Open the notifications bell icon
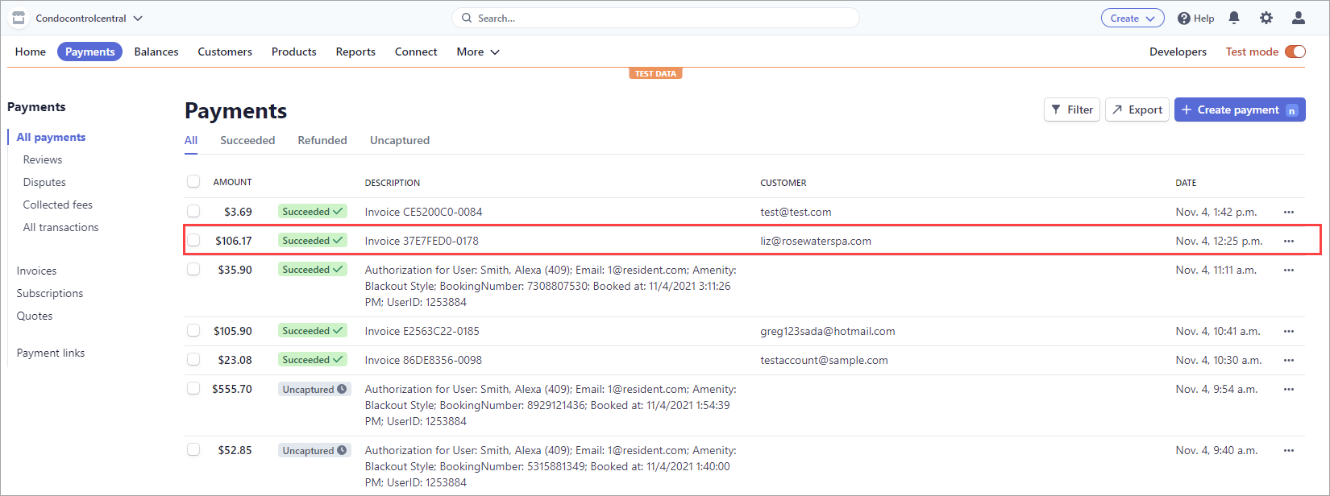Viewport: 1330px width, 496px height. pos(1233,18)
